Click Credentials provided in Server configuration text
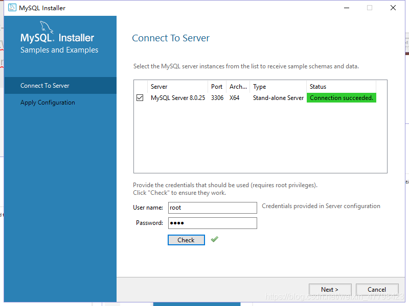 tap(321, 206)
